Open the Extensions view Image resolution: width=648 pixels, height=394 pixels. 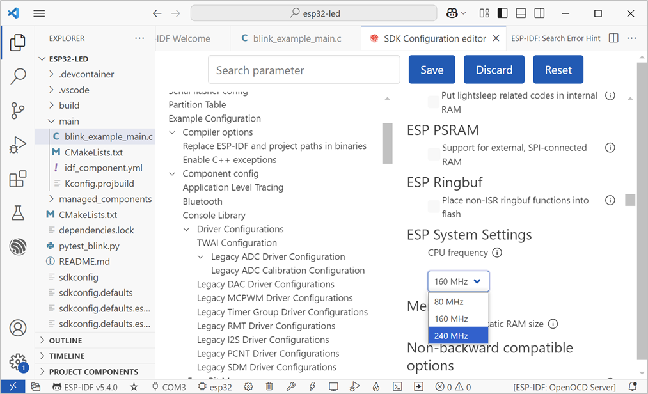[17, 179]
